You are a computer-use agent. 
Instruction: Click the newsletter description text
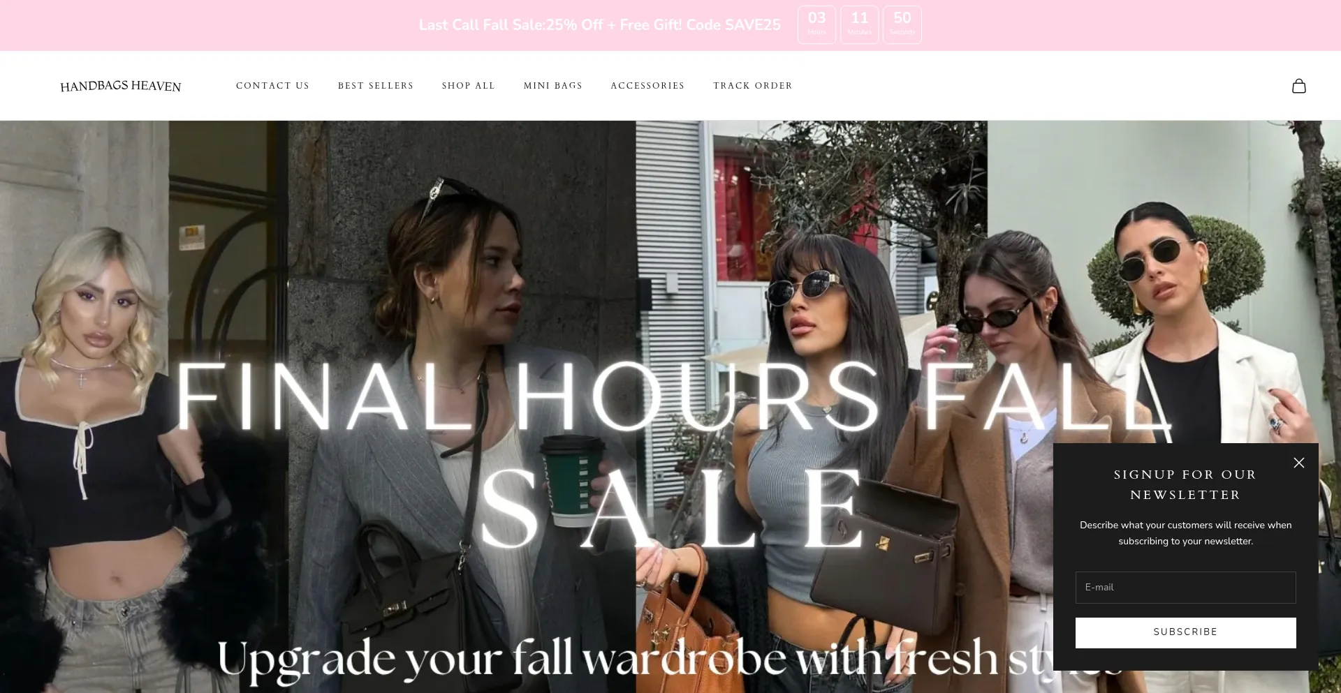tap(1185, 533)
